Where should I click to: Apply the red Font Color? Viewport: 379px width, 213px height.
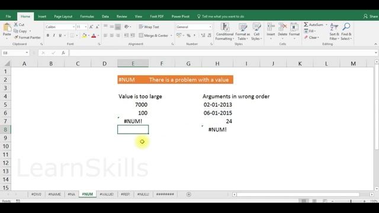[94, 35]
